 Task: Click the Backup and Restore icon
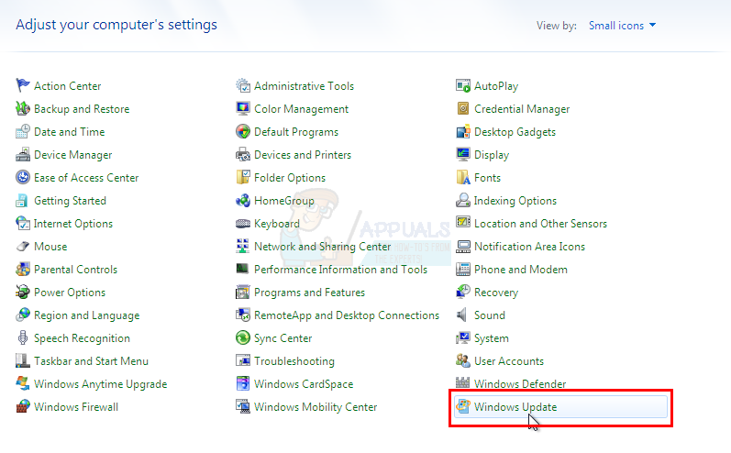pyautogui.click(x=22, y=108)
